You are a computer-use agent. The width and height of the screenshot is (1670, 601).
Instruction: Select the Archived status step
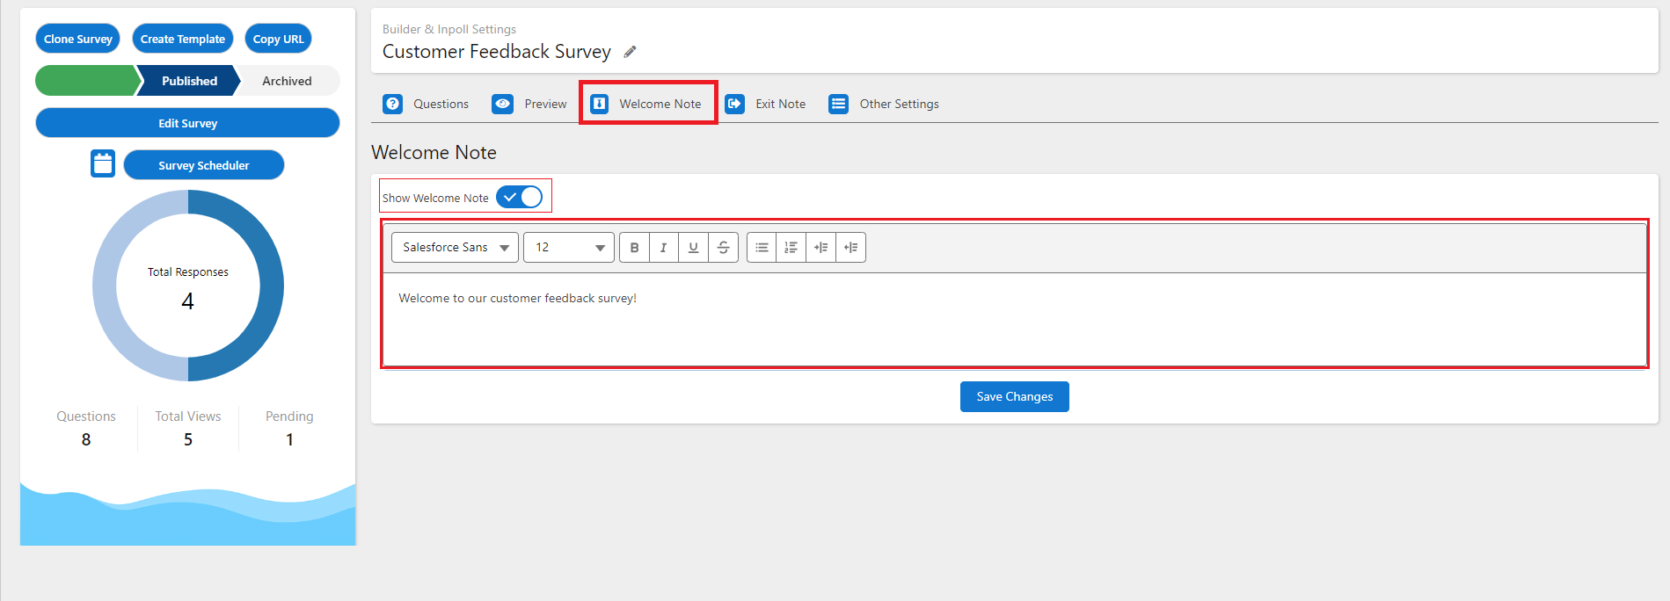click(287, 81)
